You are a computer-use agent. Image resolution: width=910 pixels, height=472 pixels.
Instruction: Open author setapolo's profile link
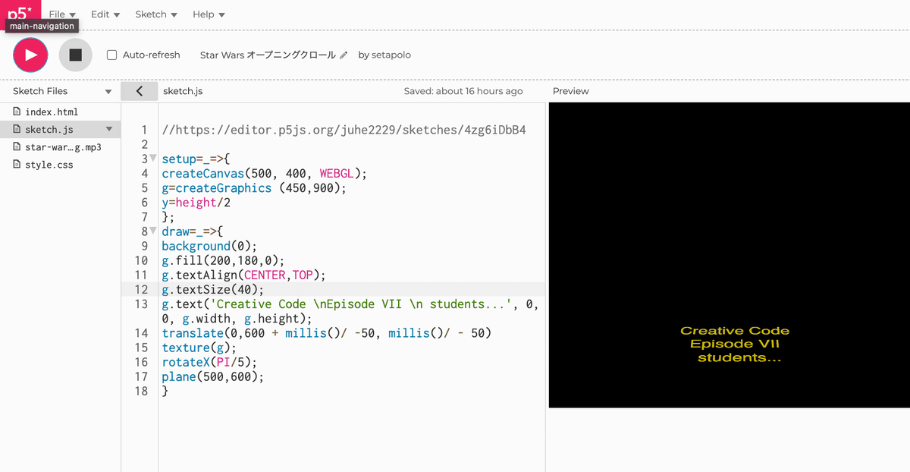click(391, 55)
